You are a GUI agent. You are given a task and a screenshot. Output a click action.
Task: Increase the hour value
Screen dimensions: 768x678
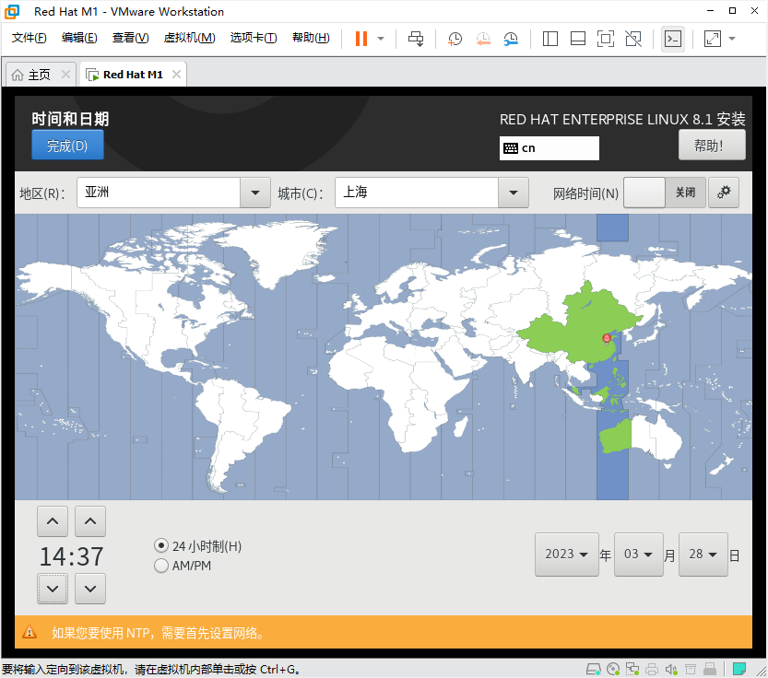point(53,521)
